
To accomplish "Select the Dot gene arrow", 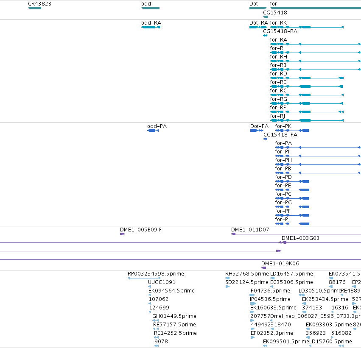I will 258,8.
